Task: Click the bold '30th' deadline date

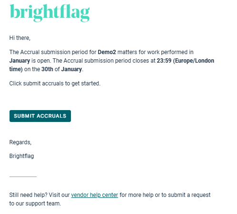Action: 47,69
